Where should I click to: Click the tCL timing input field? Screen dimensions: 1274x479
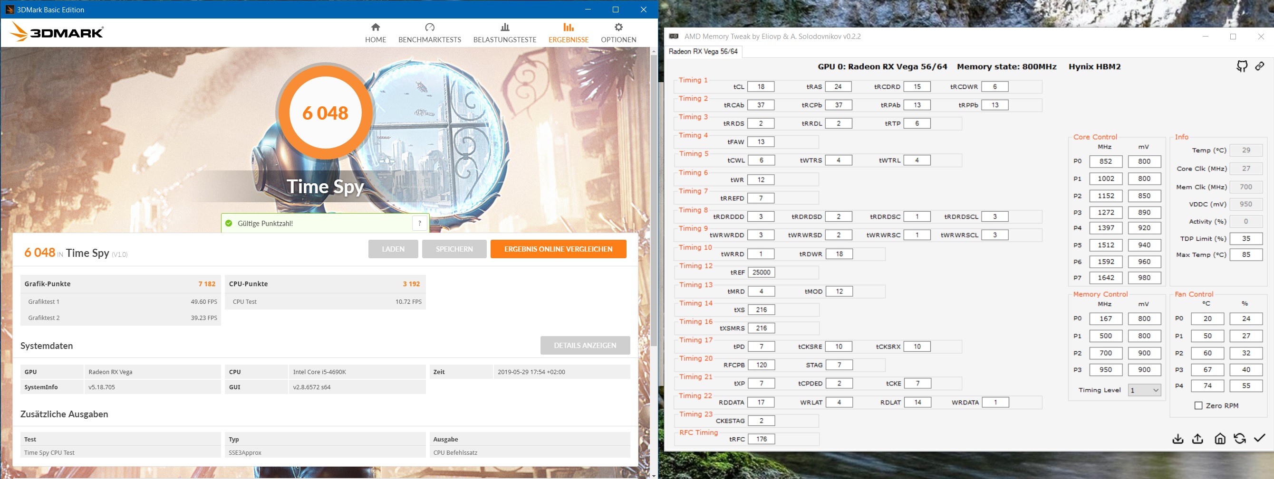(761, 86)
